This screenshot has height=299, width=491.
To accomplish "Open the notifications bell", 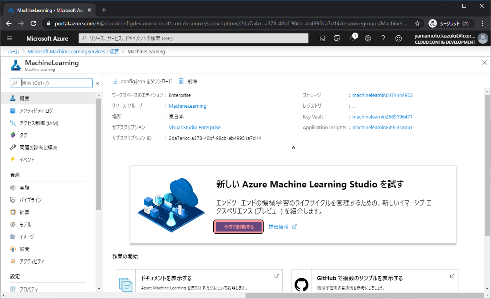I will (352, 39).
